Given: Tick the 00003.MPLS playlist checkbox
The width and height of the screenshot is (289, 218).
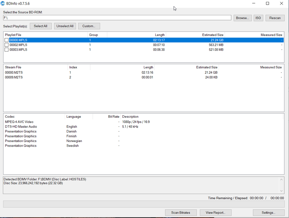Looking at the screenshot, I should pos(7,50).
